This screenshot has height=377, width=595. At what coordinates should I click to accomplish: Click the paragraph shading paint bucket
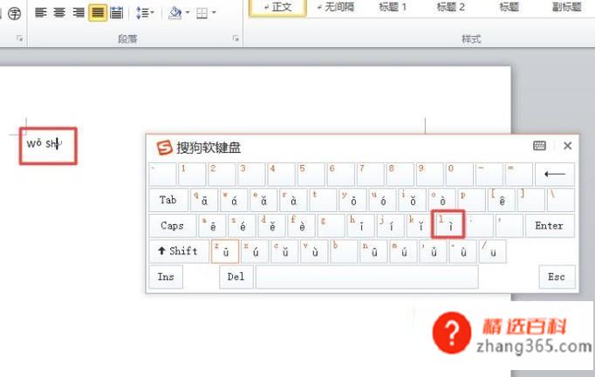175,13
